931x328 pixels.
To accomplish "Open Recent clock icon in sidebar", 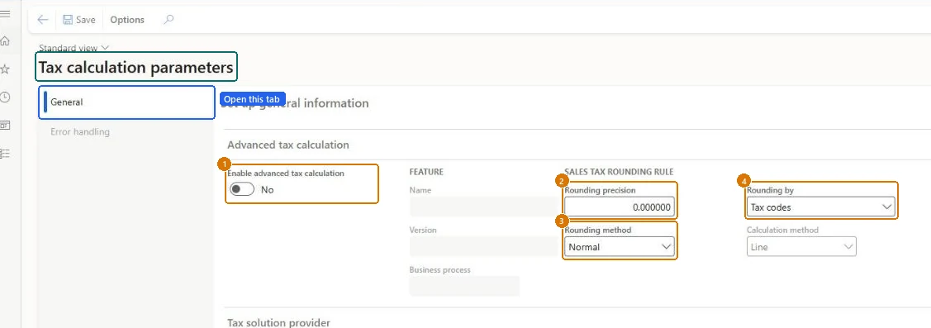I will 5,97.
